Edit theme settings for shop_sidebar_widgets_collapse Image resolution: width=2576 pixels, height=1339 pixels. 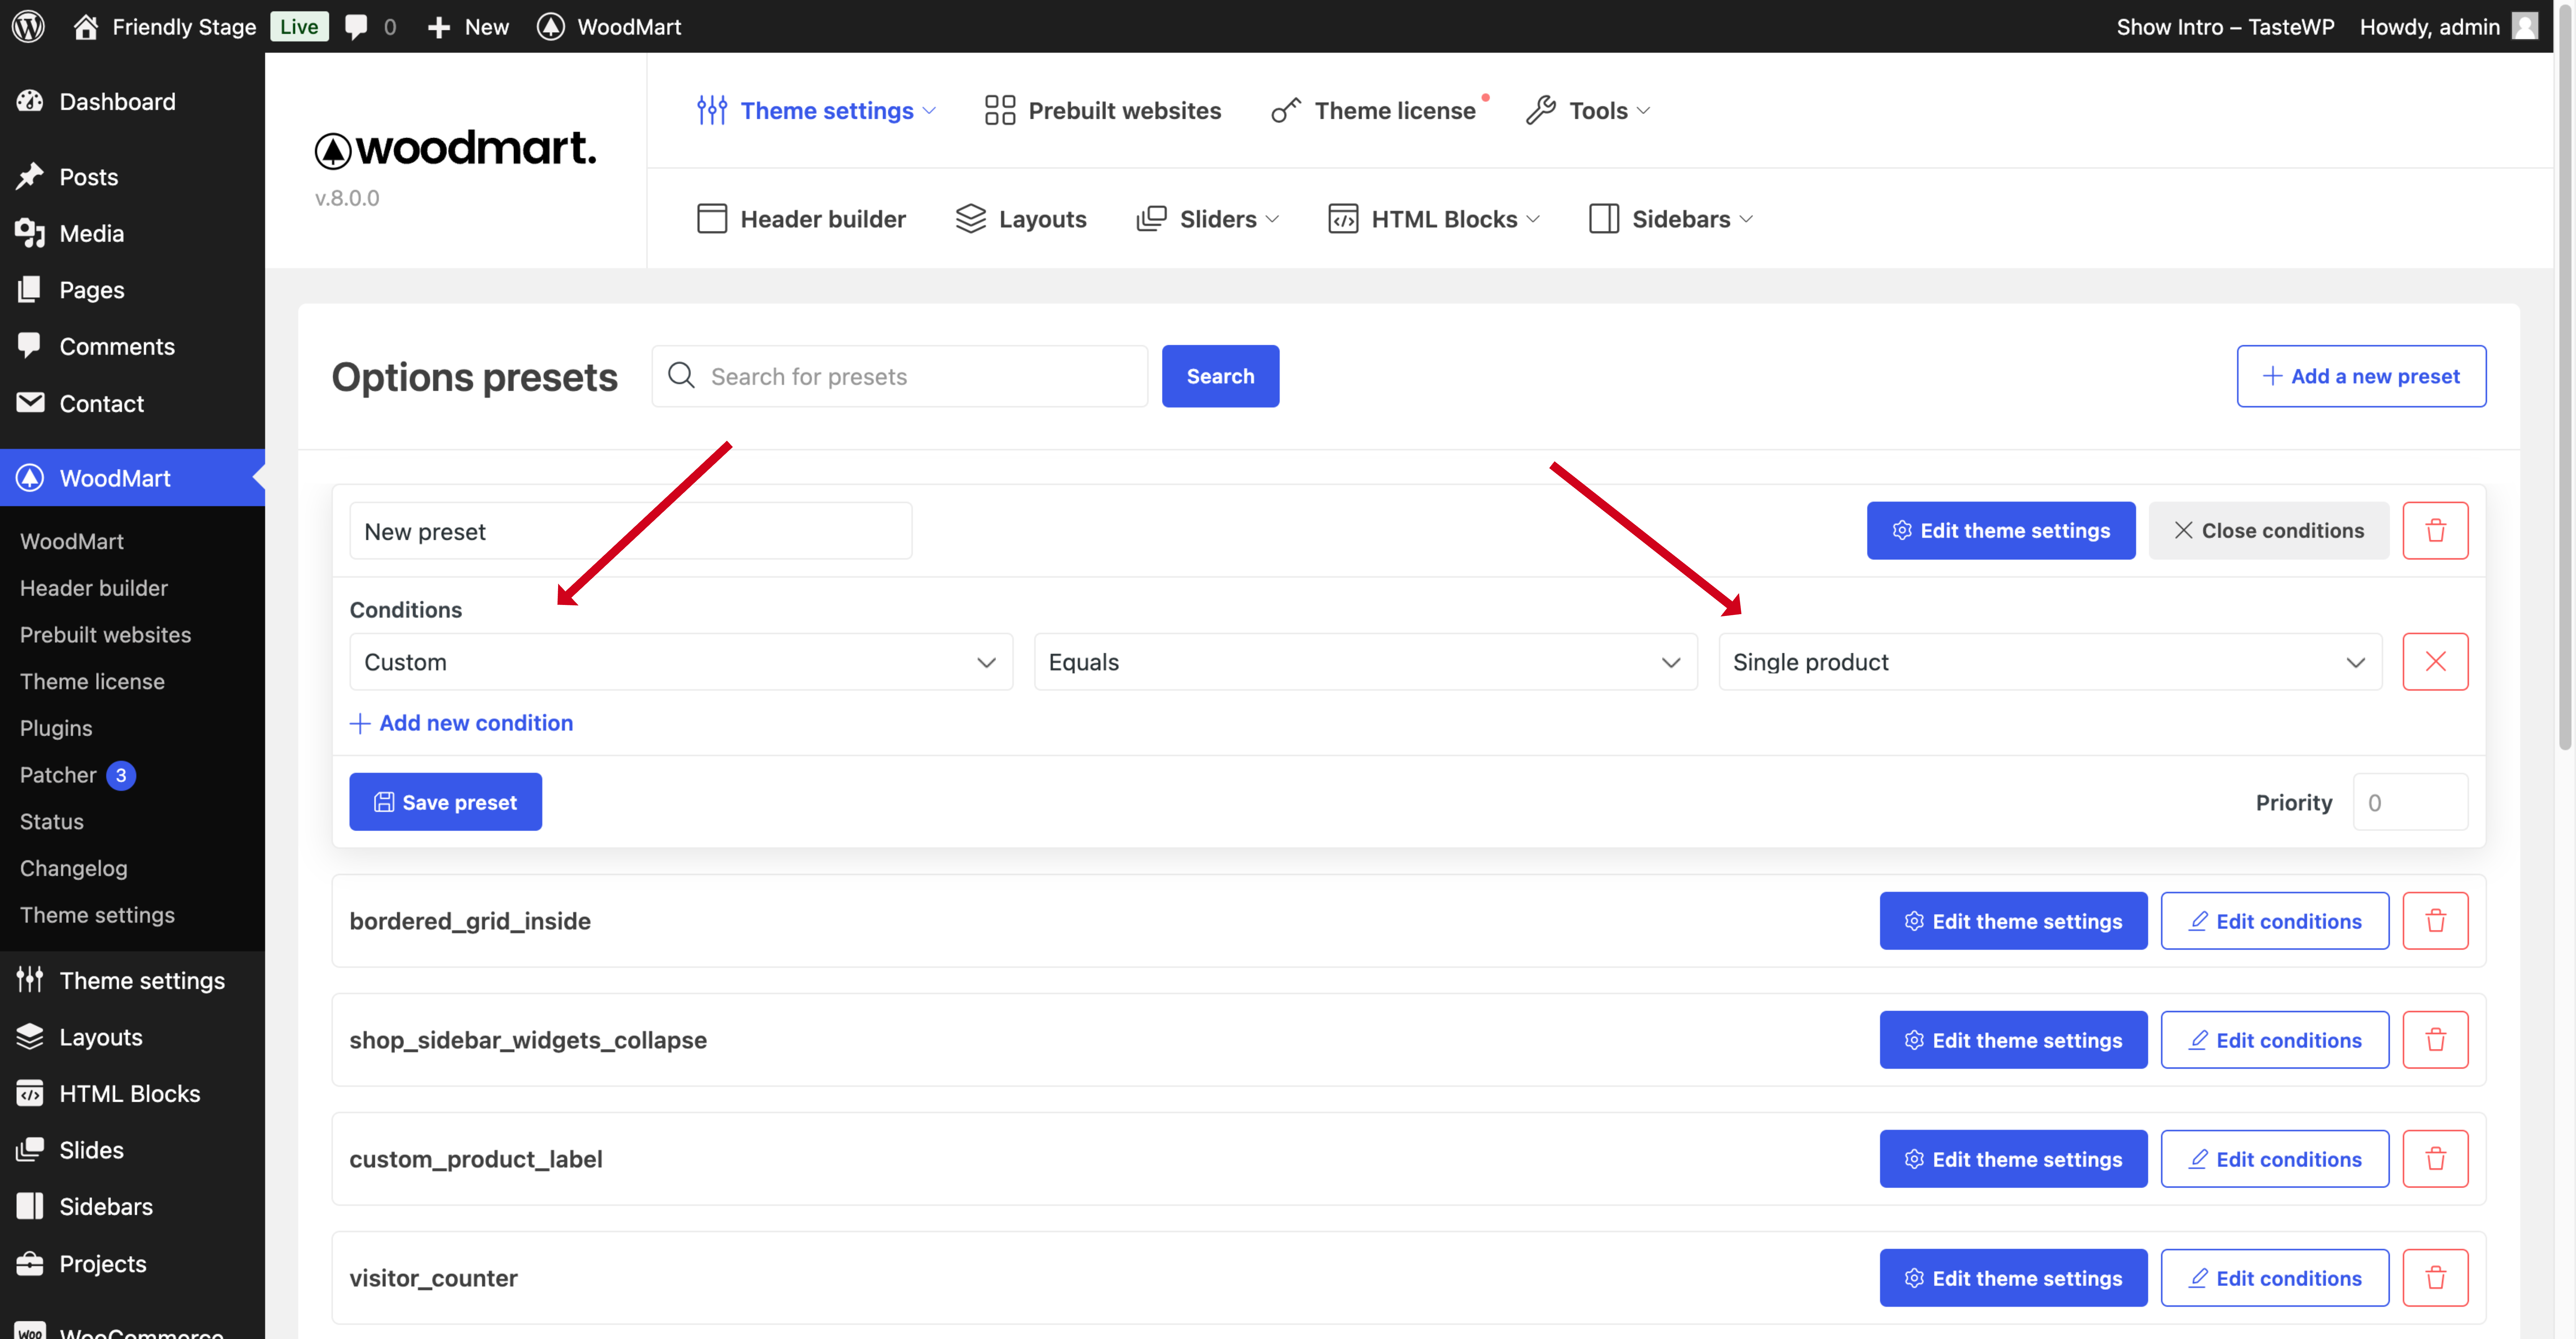[2013, 1040]
